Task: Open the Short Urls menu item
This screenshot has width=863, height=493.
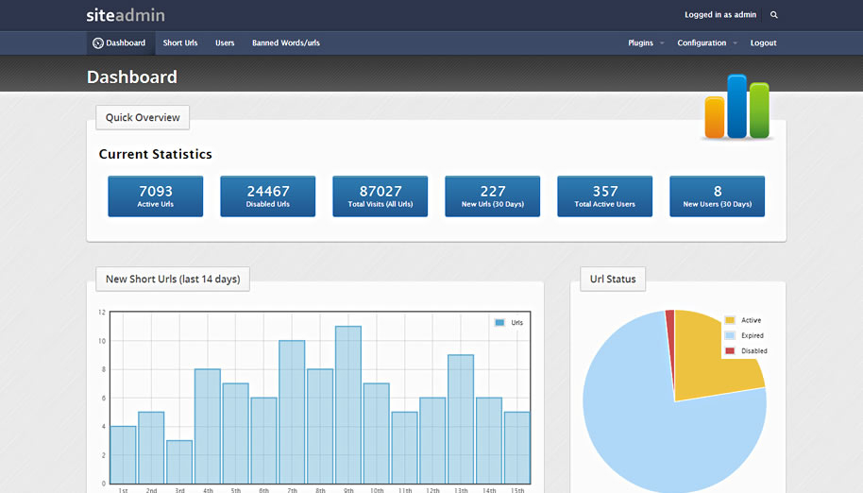Action: click(180, 42)
